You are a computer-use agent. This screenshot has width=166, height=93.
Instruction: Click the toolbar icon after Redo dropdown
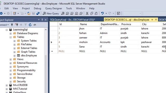(x=119, y=13)
